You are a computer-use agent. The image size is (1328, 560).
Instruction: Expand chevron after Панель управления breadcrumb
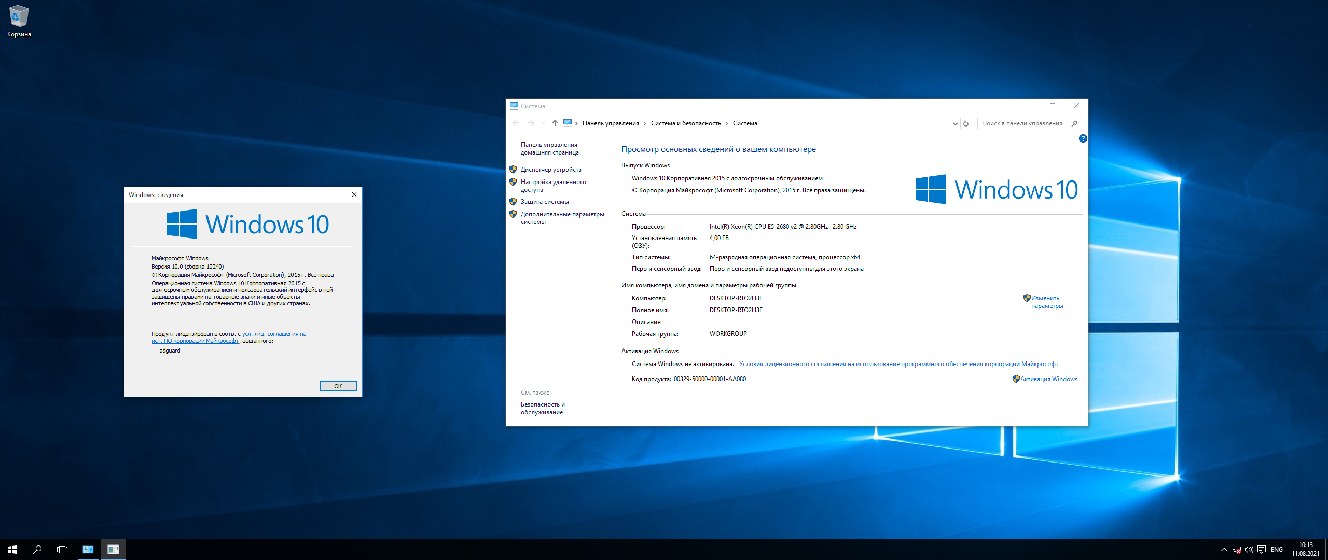coord(645,123)
